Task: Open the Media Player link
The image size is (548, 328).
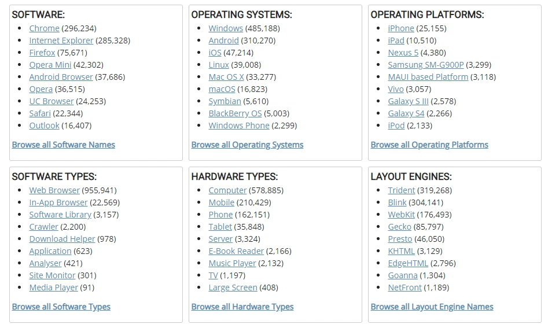Action: click(x=53, y=288)
